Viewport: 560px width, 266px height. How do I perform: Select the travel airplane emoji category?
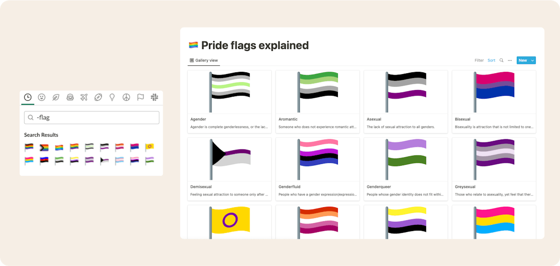[x=84, y=97]
